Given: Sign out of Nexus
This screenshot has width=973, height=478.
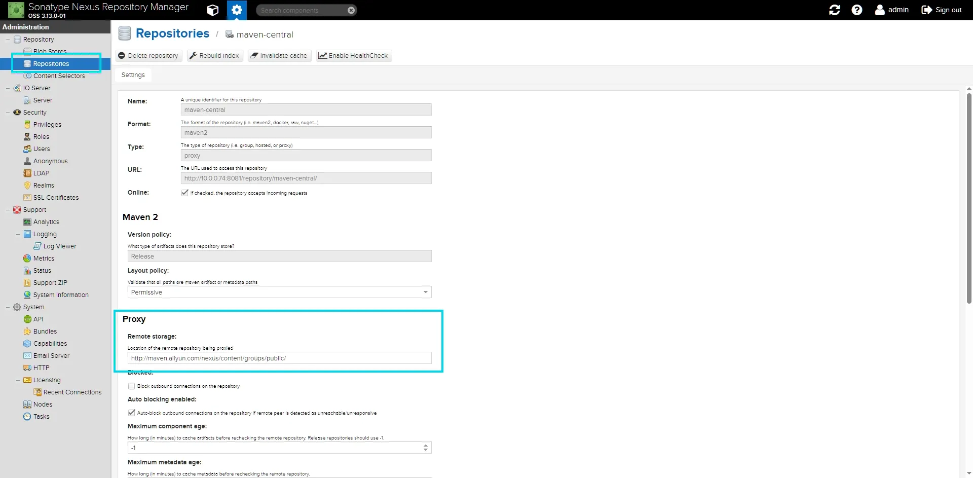Looking at the screenshot, I should click(942, 10).
